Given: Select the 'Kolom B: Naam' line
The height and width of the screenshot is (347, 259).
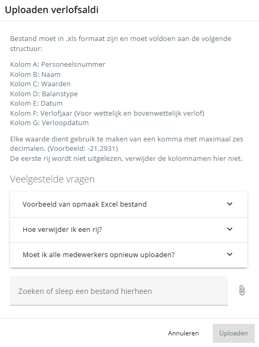Looking at the screenshot, I should point(35,74).
